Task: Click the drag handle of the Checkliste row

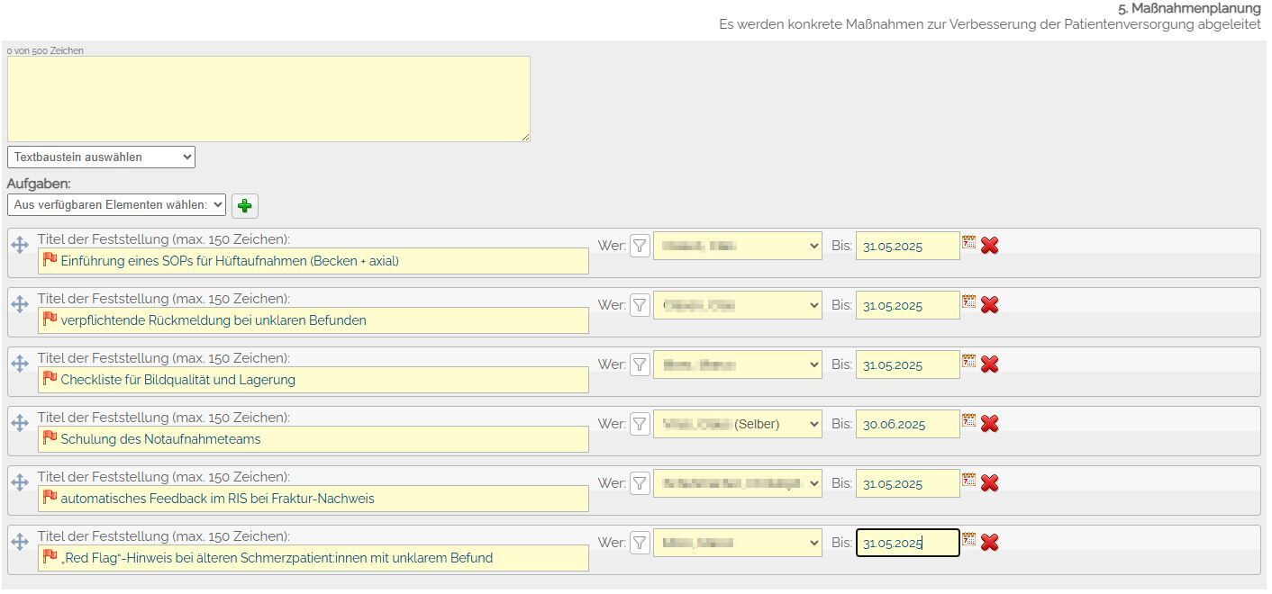Action: click(x=20, y=364)
